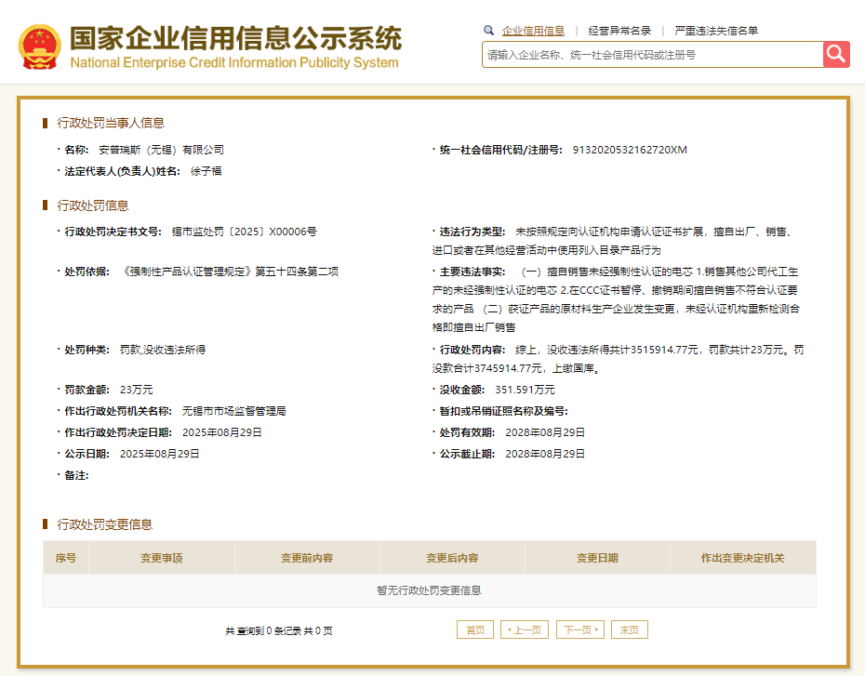Viewport: 865px width, 676px height.
Task: Click the national emblem logo
Action: (39, 46)
